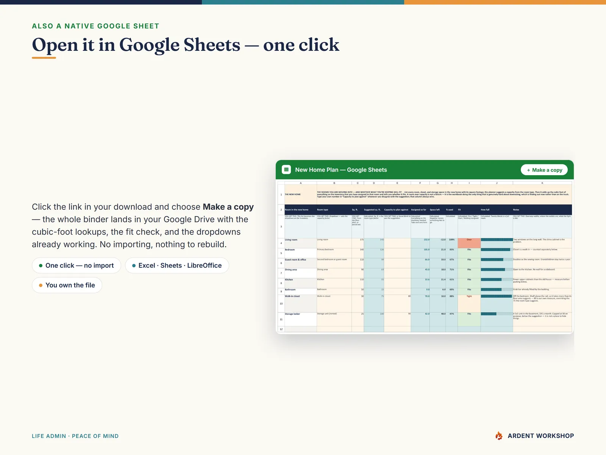
Task: Click the 'Room in the new home' header cell
Action: point(301,210)
